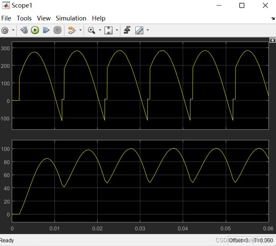Expand the zoom options dropdown arrow

100,30
